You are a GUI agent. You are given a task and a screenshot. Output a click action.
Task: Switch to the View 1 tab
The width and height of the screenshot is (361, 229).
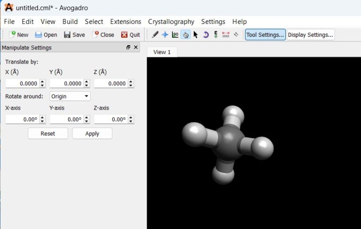tap(162, 52)
